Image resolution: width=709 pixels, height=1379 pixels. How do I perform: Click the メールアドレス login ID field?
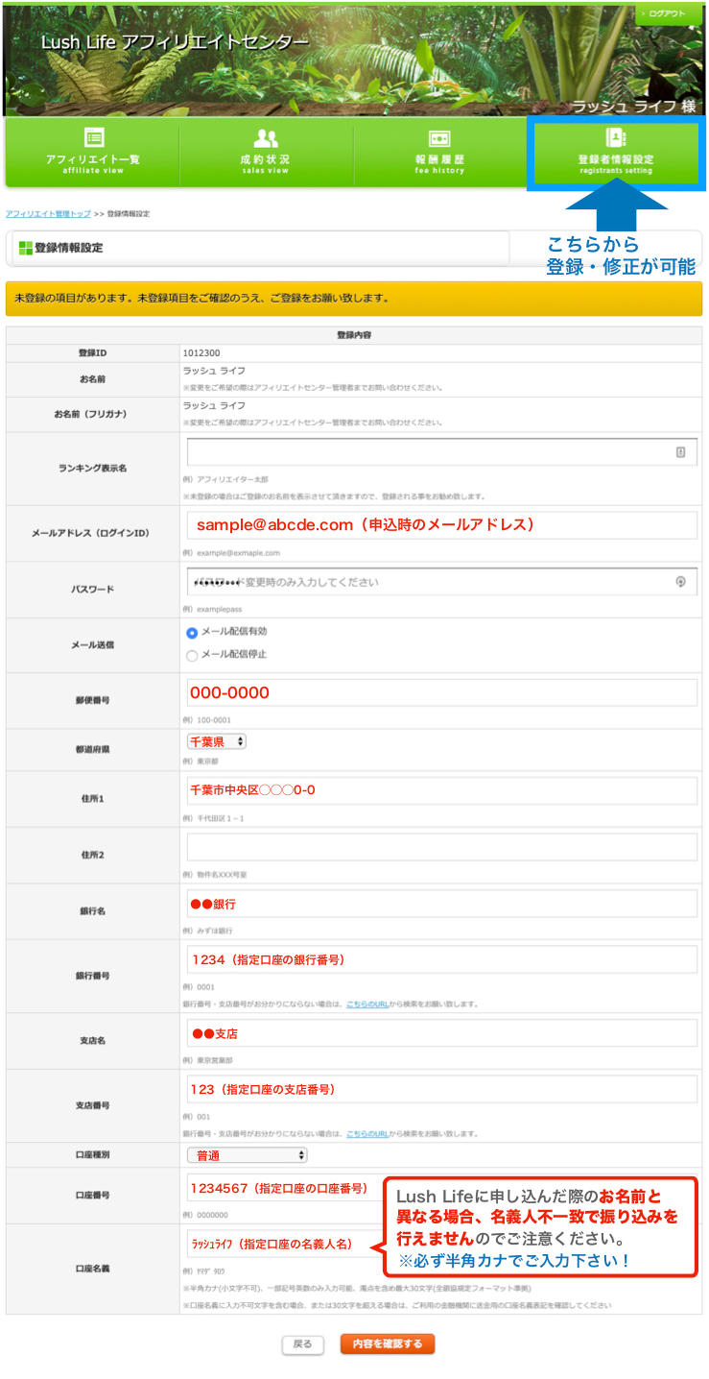[x=441, y=525]
